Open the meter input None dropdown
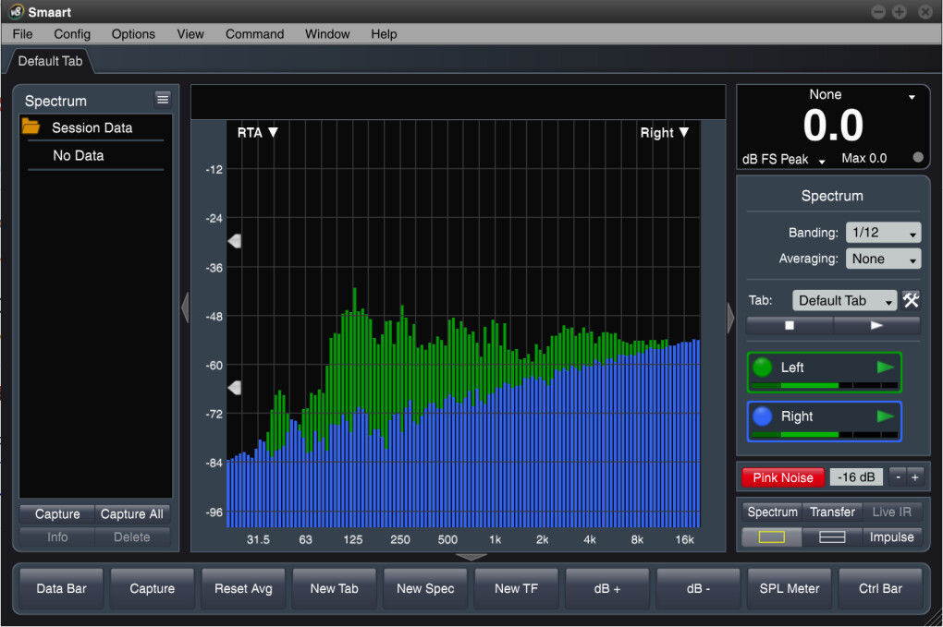 point(912,97)
